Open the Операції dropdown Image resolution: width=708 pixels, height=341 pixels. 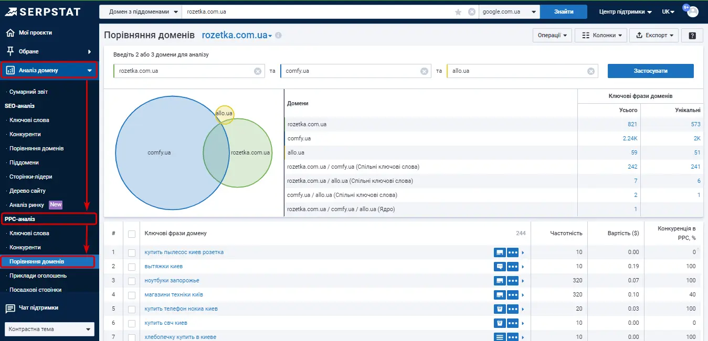pos(552,36)
